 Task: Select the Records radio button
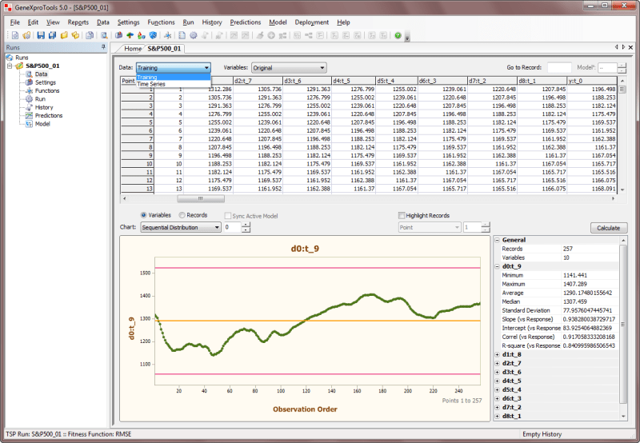point(182,215)
